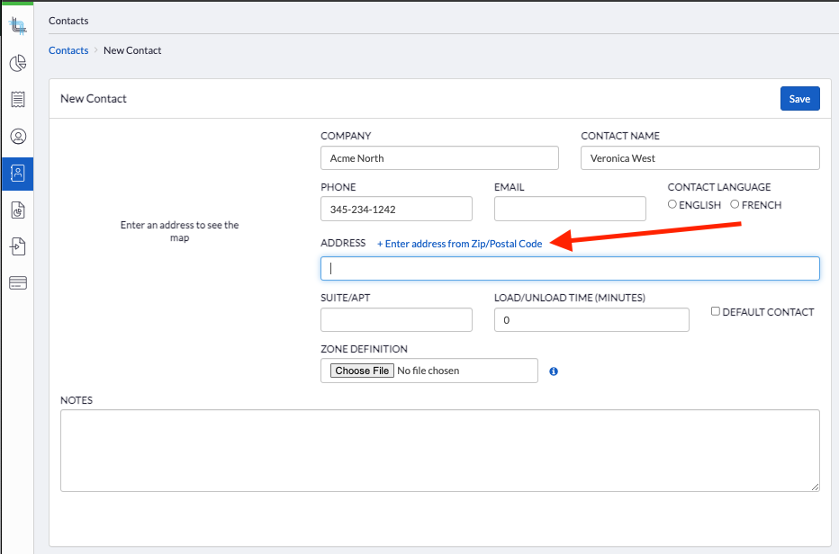This screenshot has width=839, height=554.
Task: Open the credit card billing icon
Action: point(18,283)
